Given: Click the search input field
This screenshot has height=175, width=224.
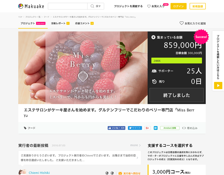Looking at the screenshot, I should pos(67,6).
